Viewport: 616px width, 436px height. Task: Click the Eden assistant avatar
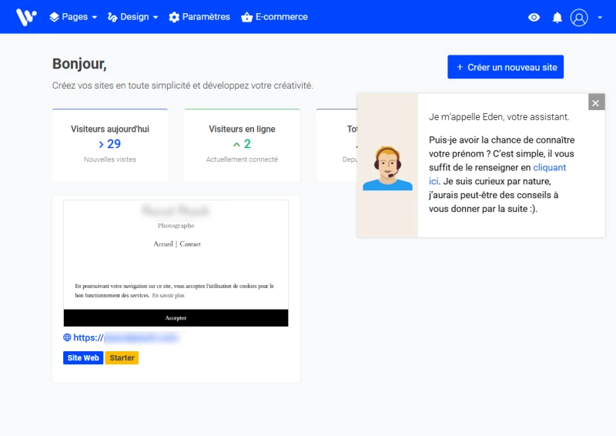point(387,168)
